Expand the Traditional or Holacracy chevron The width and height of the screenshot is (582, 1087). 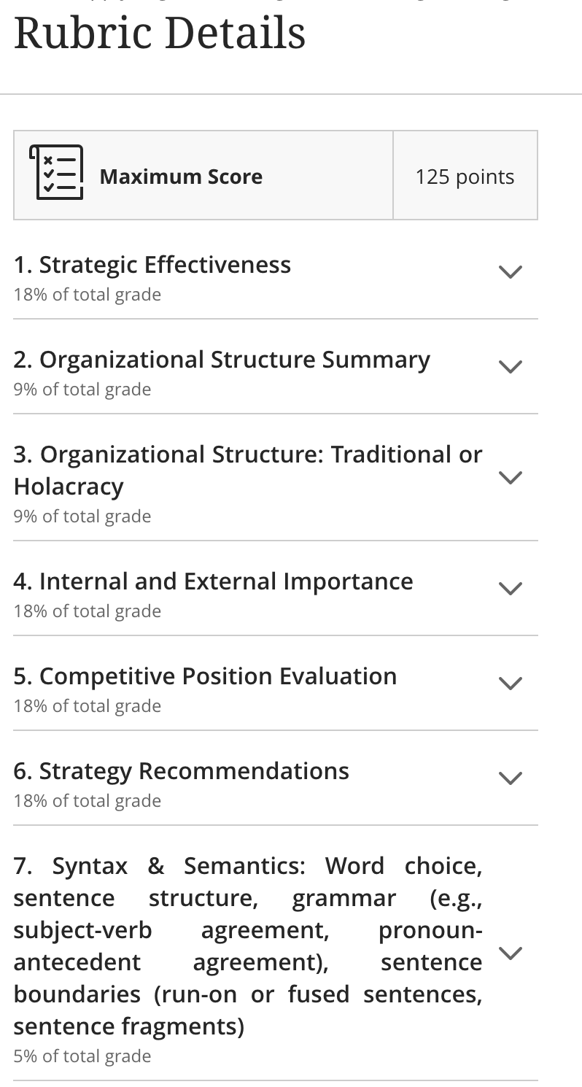pos(511,478)
